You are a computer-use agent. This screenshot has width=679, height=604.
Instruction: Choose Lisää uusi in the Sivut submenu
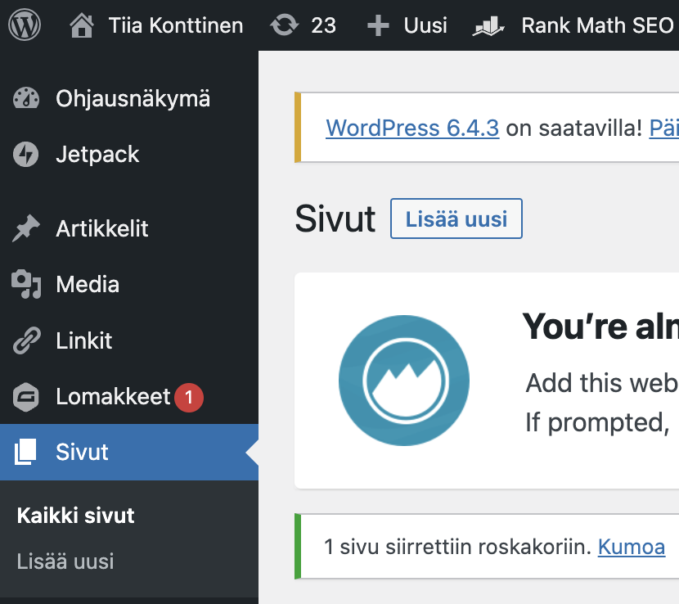point(65,561)
